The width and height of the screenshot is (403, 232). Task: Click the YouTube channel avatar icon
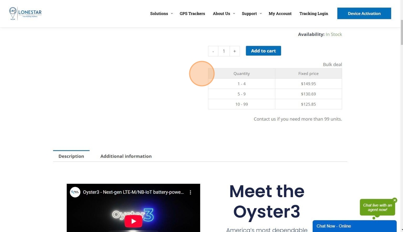75,192
